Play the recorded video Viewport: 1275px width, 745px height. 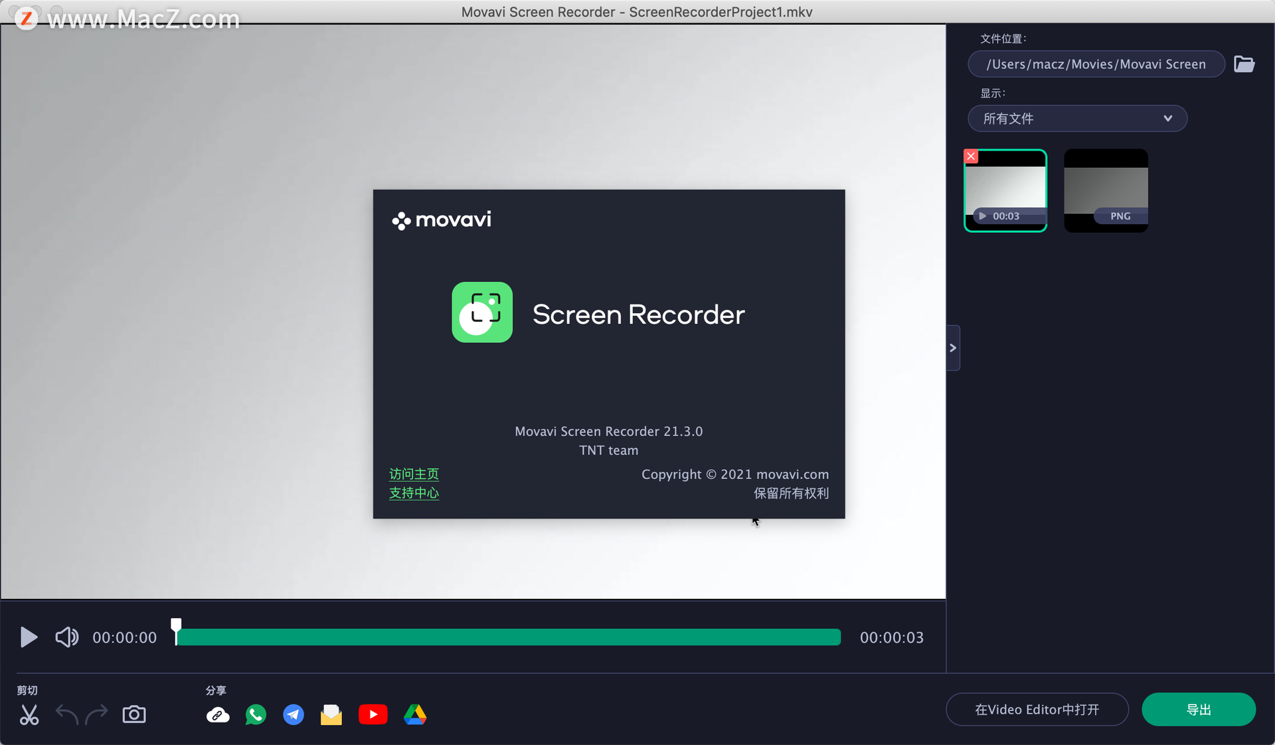(29, 638)
